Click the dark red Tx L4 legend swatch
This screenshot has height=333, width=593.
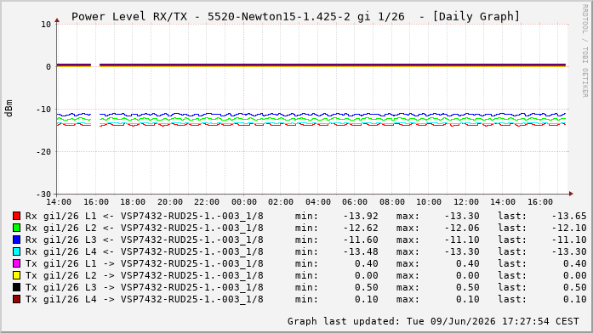(x=16, y=299)
